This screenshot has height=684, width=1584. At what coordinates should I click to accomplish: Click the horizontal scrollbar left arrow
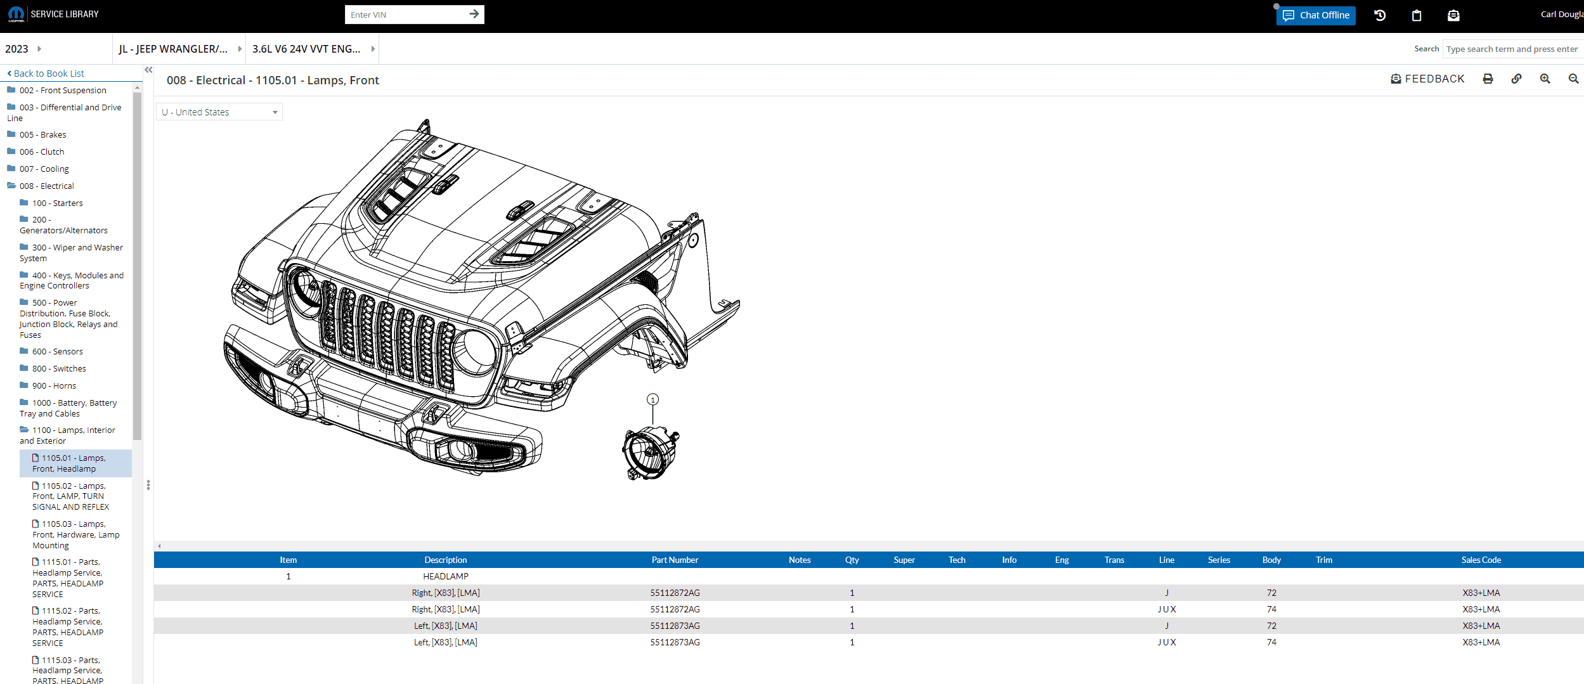click(x=159, y=546)
